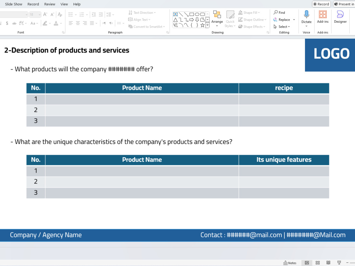Open the Select dropdown
Viewport: 355px width, 266px height.
click(x=282, y=27)
